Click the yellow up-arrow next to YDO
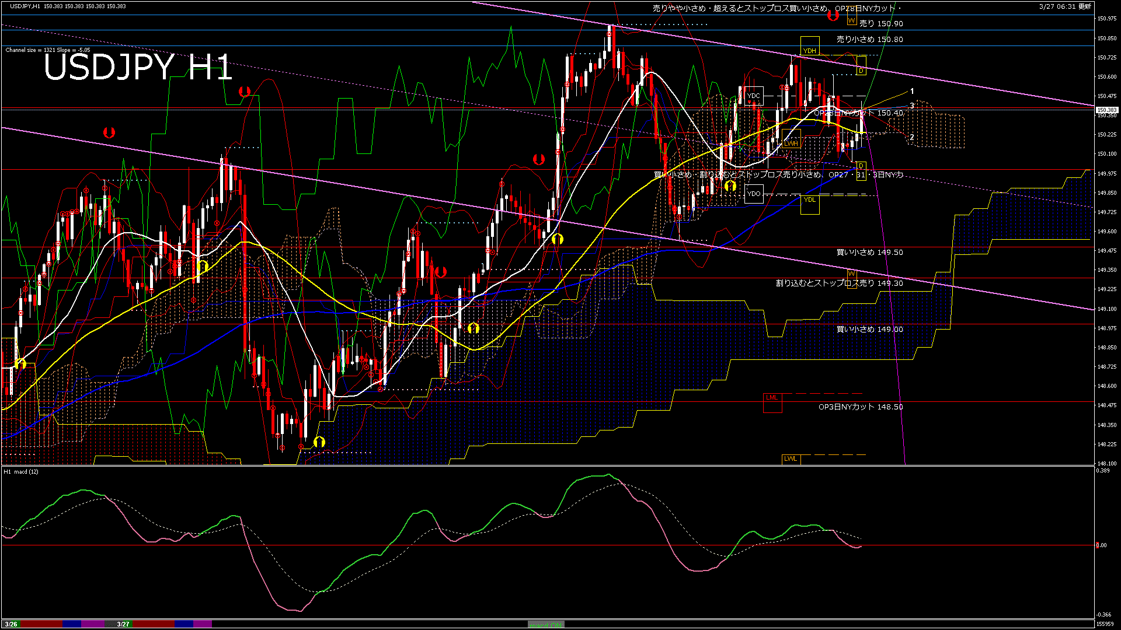Screen dimensions: 1121x630 [730, 185]
